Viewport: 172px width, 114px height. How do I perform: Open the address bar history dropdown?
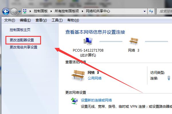point(144,11)
